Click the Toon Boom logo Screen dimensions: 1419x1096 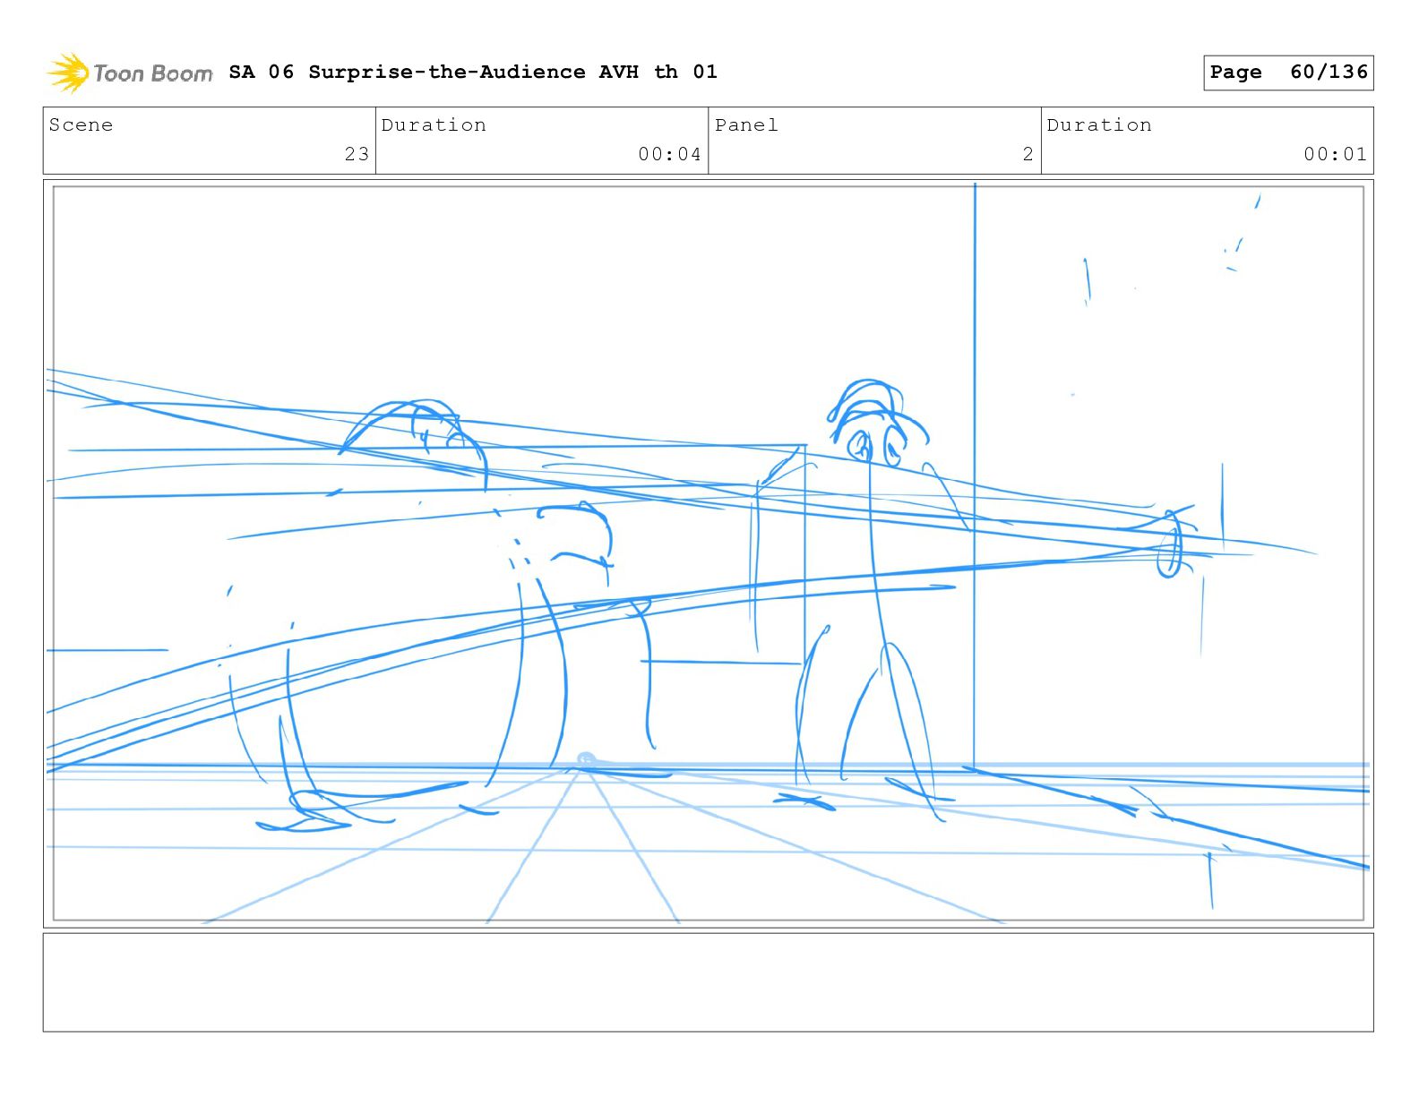click(130, 73)
